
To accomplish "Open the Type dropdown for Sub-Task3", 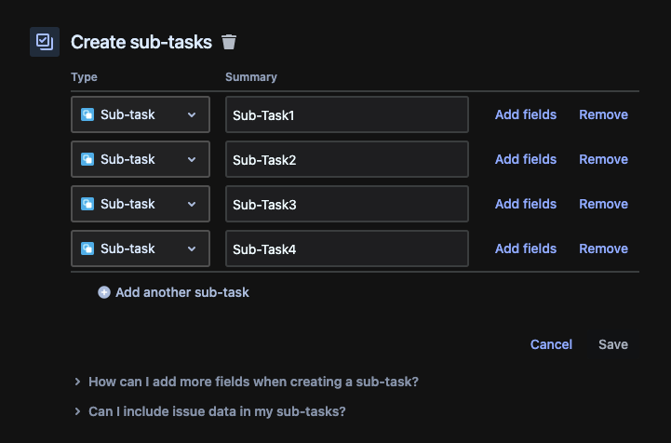I will pos(140,204).
